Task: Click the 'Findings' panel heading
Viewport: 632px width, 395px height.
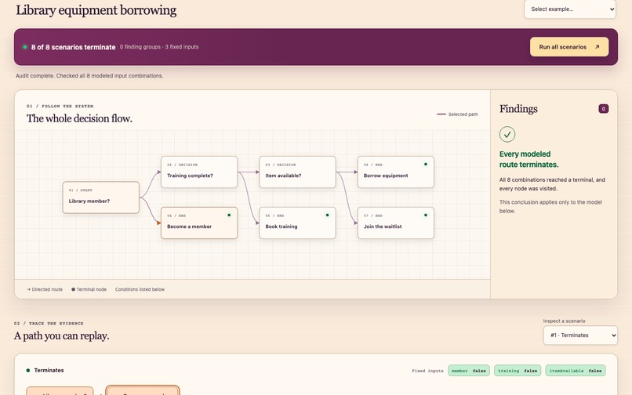Action: [x=518, y=109]
